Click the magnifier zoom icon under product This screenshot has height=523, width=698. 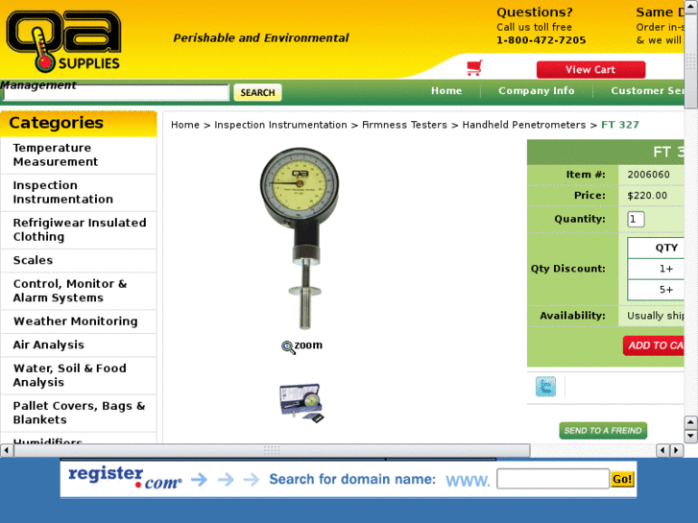[x=288, y=347]
